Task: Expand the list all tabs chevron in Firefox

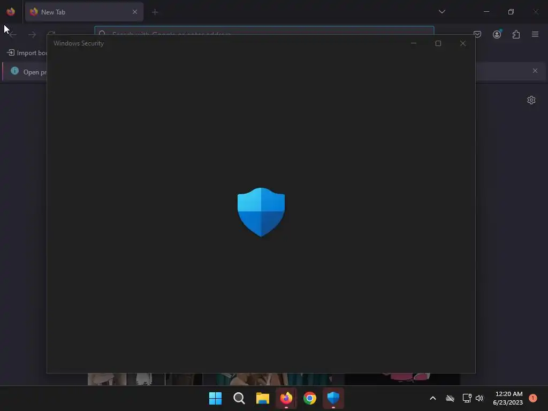Action: coord(442,12)
